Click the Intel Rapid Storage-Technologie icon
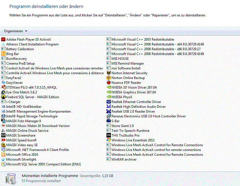 point(3,116)
